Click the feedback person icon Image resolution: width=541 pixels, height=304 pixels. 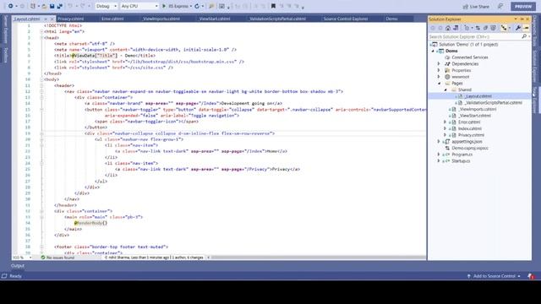pyautogui.click(x=500, y=6)
